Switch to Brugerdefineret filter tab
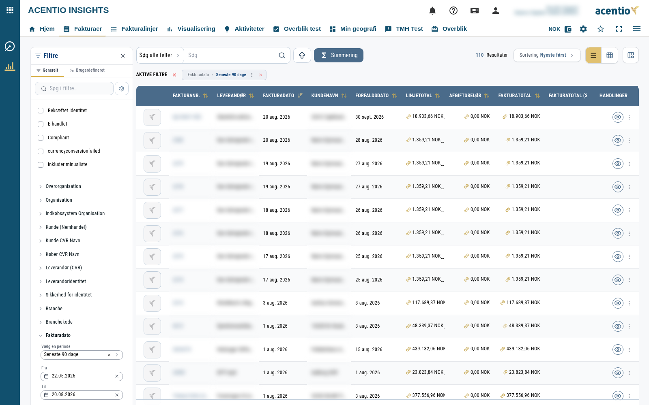 (x=87, y=70)
